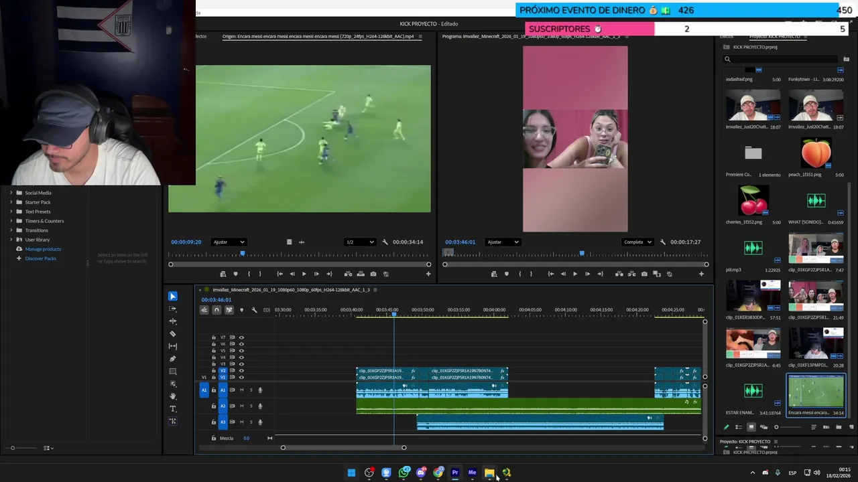
Task: Export frame from the Program monitor
Action: tap(644, 274)
